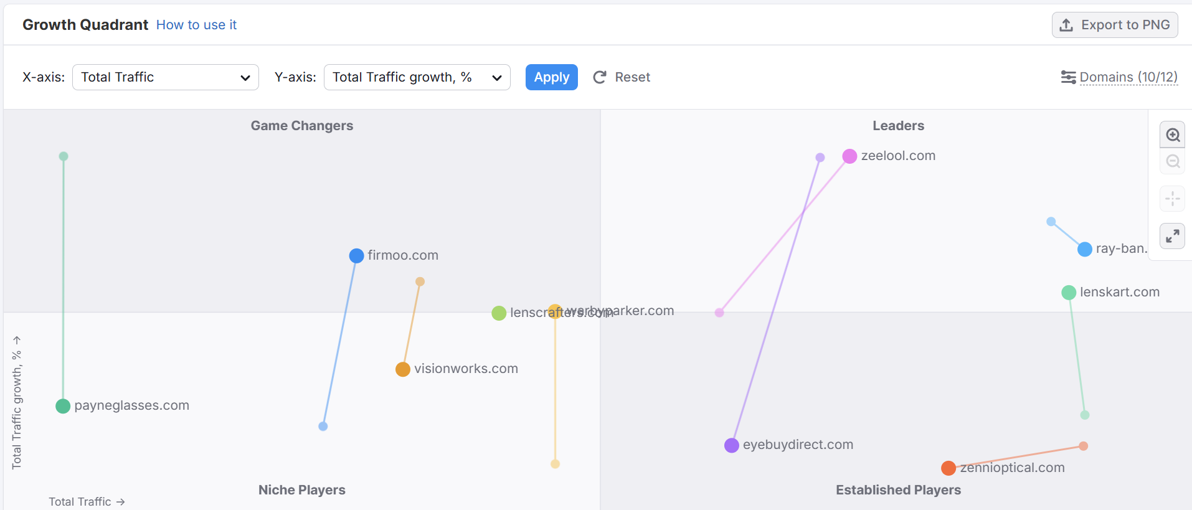Screen dimensions: 1192x510
Task: Select the payneglasses.com data point
Action: point(63,407)
